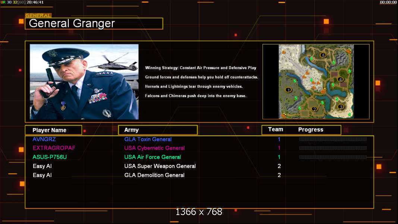This screenshot has width=398, height=224.
Task: Click the team number of AVNGRZ
Action: point(279,139)
